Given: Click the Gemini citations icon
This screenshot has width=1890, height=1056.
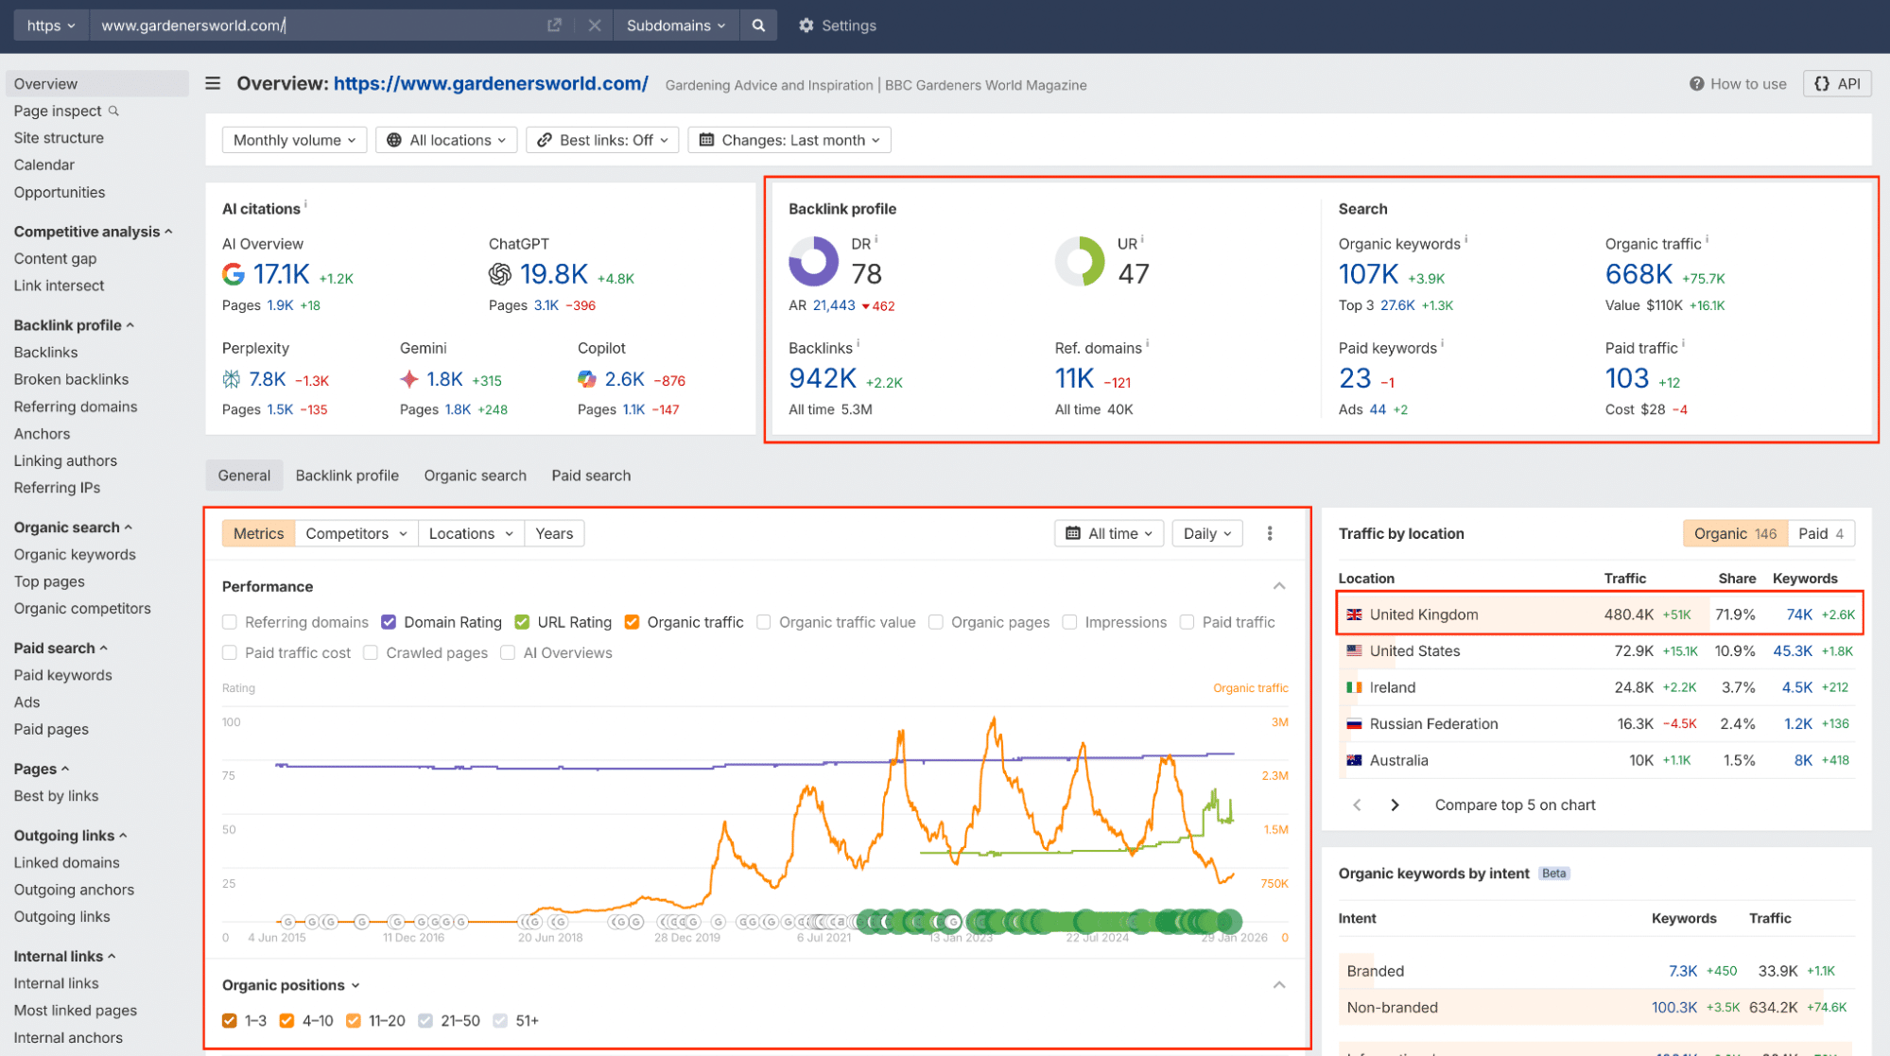Looking at the screenshot, I should coord(408,378).
